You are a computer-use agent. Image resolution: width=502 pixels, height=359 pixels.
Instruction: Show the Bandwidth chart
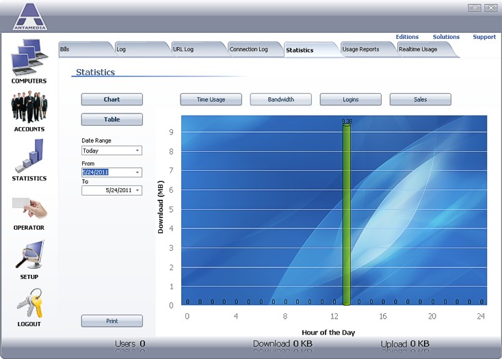click(x=280, y=99)
